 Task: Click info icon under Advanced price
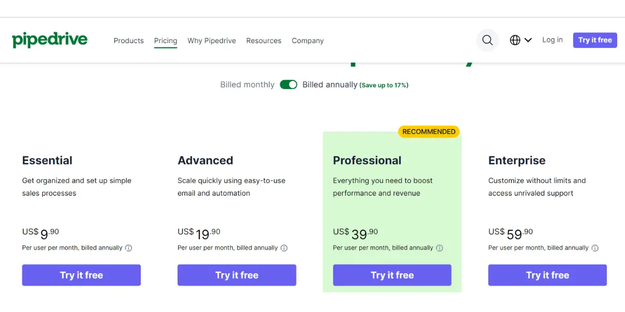coord(284,248)
